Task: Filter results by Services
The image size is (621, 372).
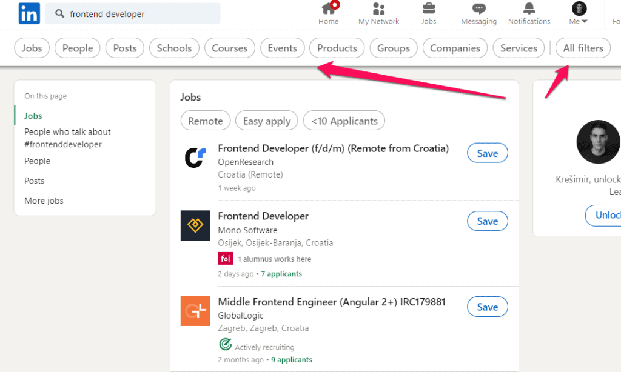Action: coord(519,48)
